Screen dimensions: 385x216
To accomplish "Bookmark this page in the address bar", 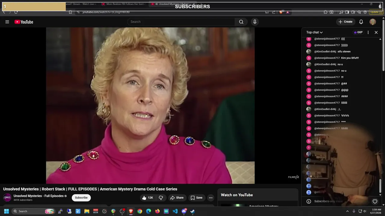I will 70,12.
